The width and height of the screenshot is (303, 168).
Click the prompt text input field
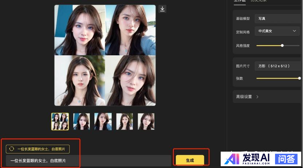tap(87, 160)
